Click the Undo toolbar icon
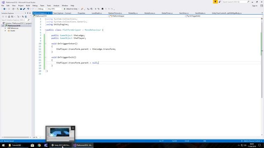This screenshot has height=148, width=264. (x=28, y=9)
